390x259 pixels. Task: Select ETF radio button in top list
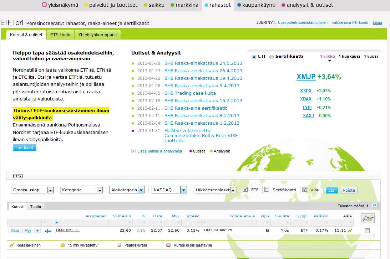[254, 57]
